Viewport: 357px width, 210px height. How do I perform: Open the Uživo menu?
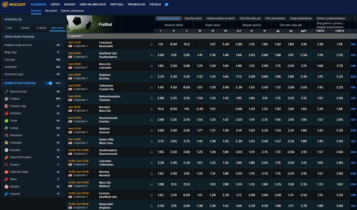[55, 4]
